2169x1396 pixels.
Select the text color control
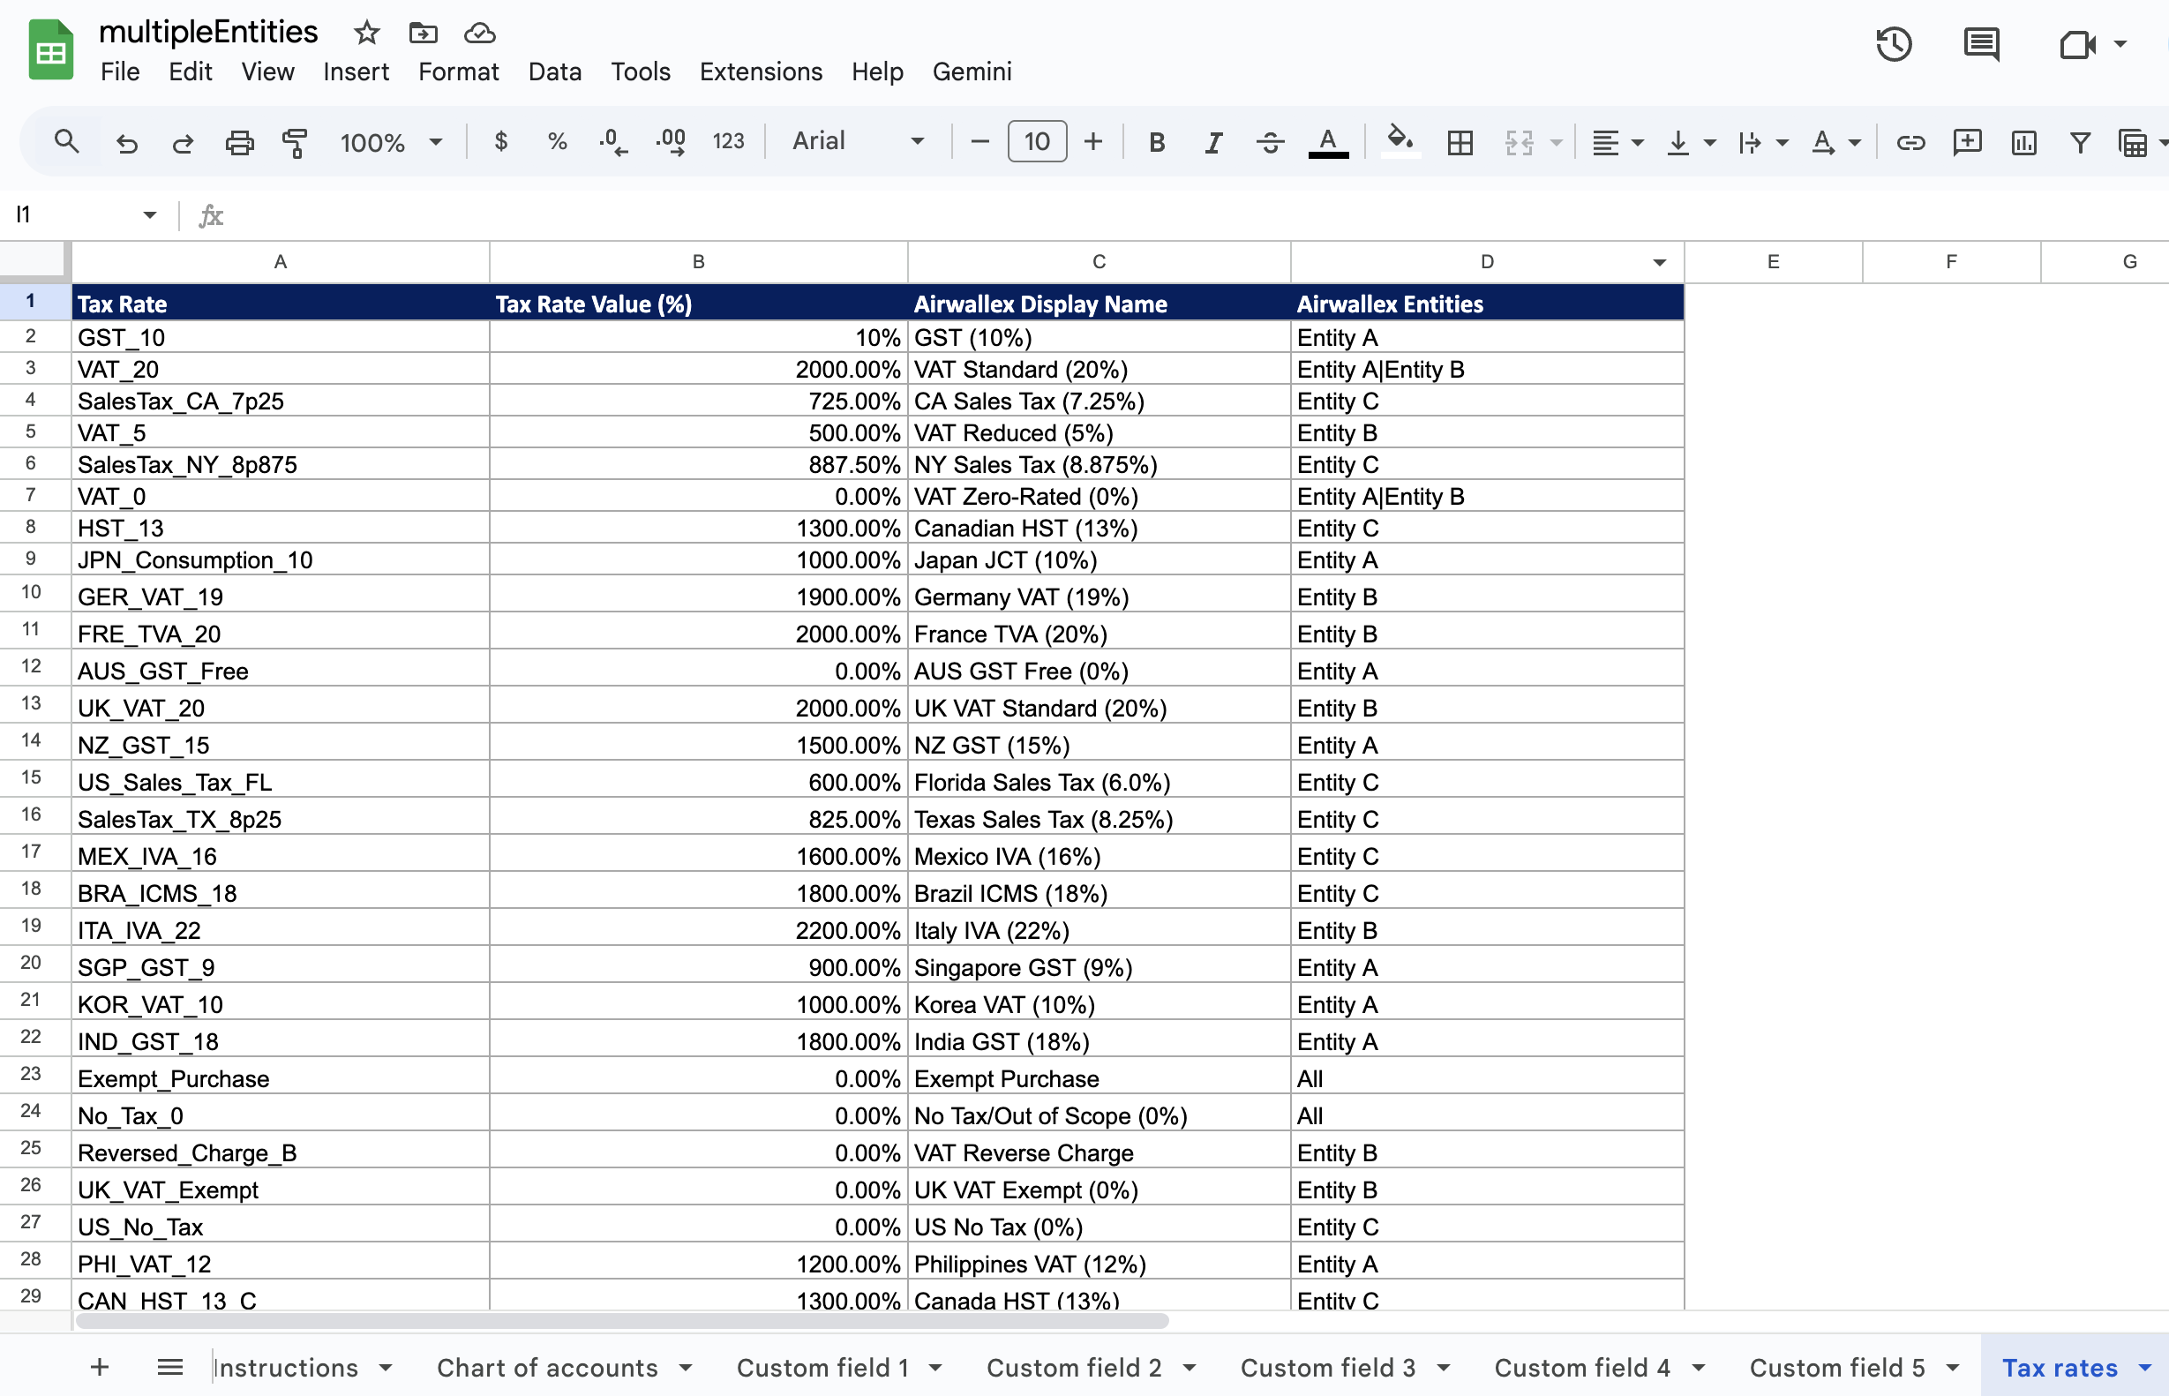(x=1327, y=141)
